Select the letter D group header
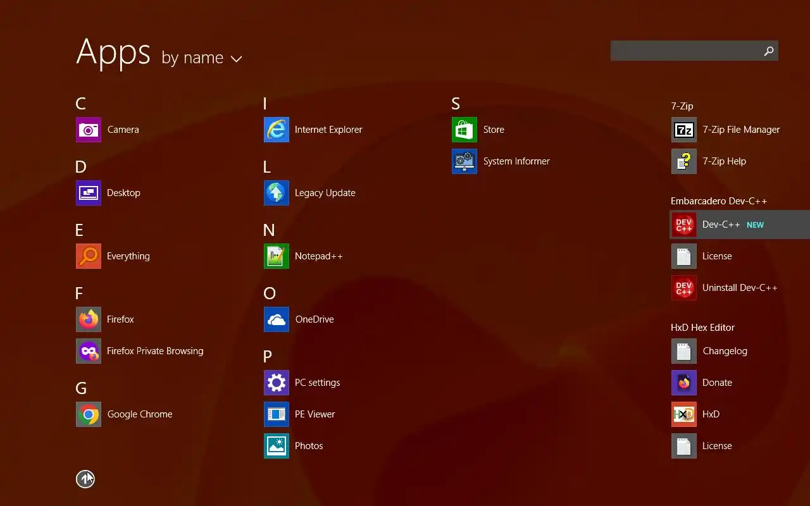 81,167
